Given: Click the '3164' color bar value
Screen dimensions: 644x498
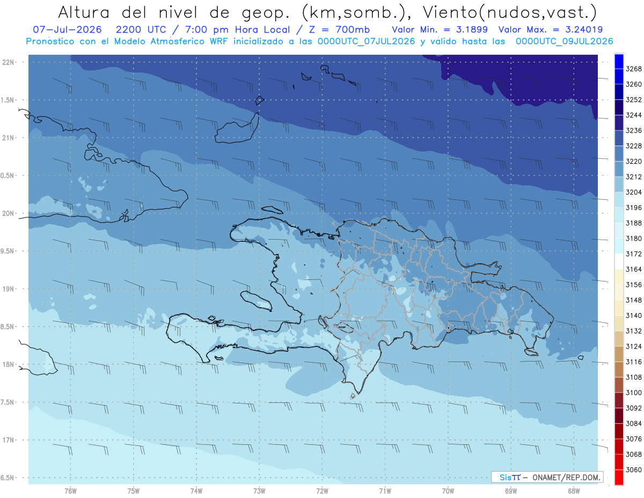Looking at the screenshot, I should pyautogui.click(x=634, y=269).
